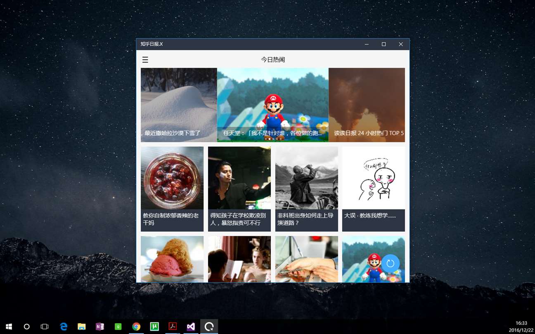The image size is (535, 334).
Task: Open Task View in taskbar
Action: 45,327
